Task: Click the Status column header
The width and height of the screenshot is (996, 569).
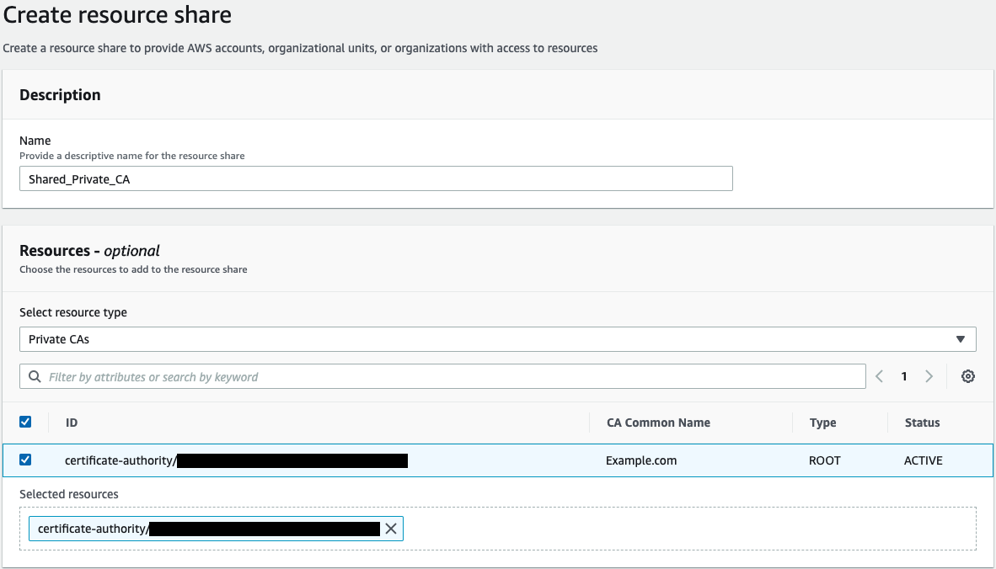Action: click(x=922, y=422)
